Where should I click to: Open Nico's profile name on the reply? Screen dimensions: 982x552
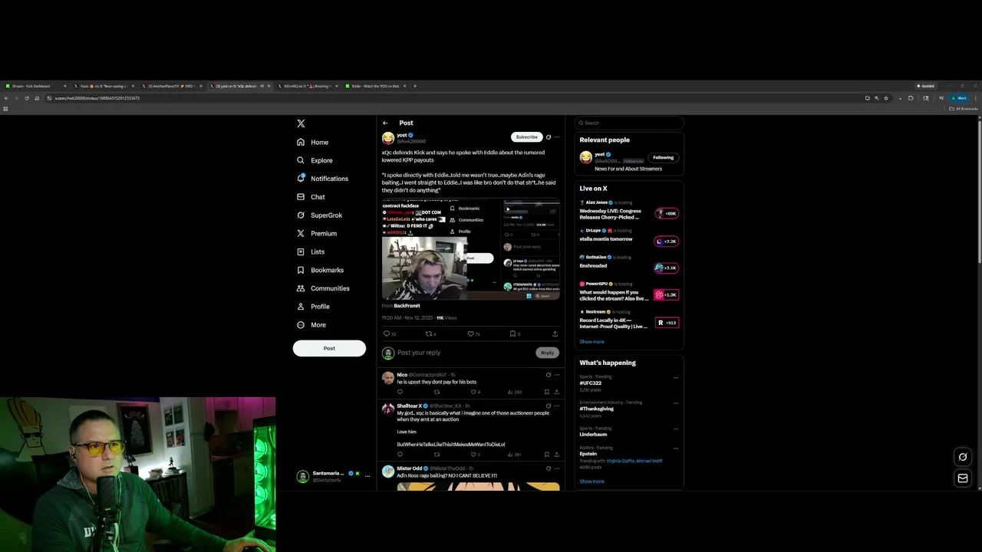(x=402, y=375)
